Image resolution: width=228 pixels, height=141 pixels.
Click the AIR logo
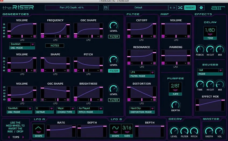[217, 7]
